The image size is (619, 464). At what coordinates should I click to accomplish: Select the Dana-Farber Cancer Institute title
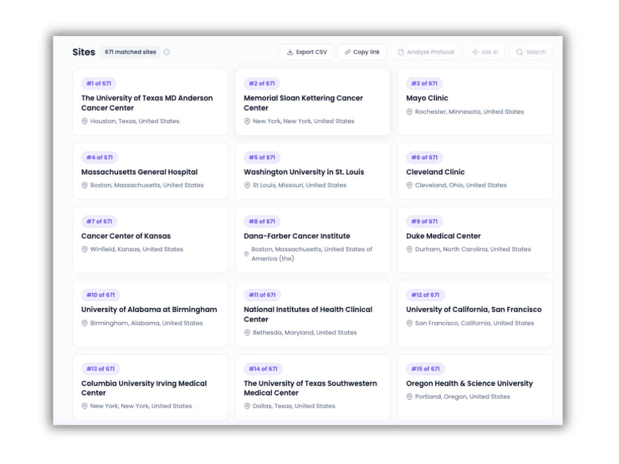coord(297,236)
